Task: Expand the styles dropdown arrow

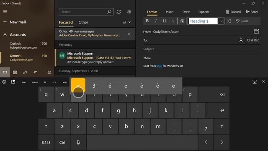Action: (x=222, y=21)
